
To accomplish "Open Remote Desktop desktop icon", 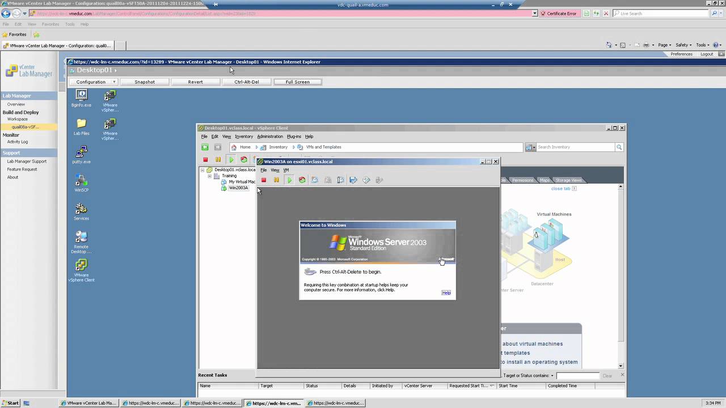I will pos(81,242).
